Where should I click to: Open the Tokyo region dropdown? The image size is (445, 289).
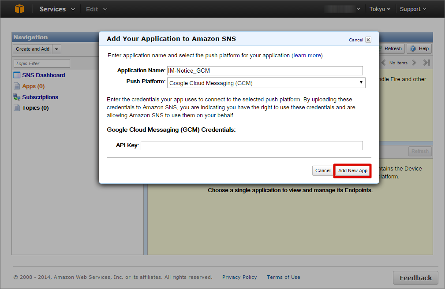point(380,9)
